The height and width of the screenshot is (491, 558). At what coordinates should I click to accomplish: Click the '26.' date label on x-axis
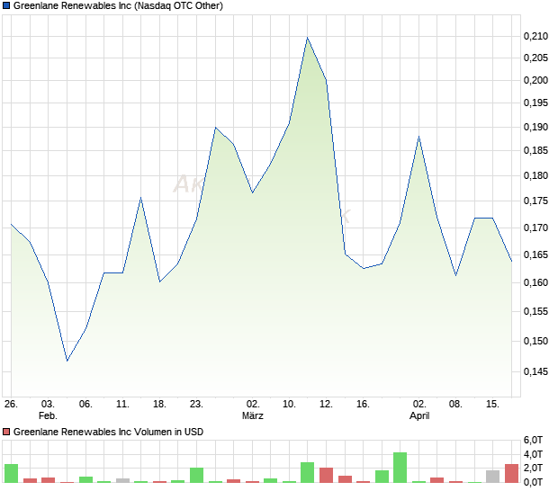coord(11,404)
